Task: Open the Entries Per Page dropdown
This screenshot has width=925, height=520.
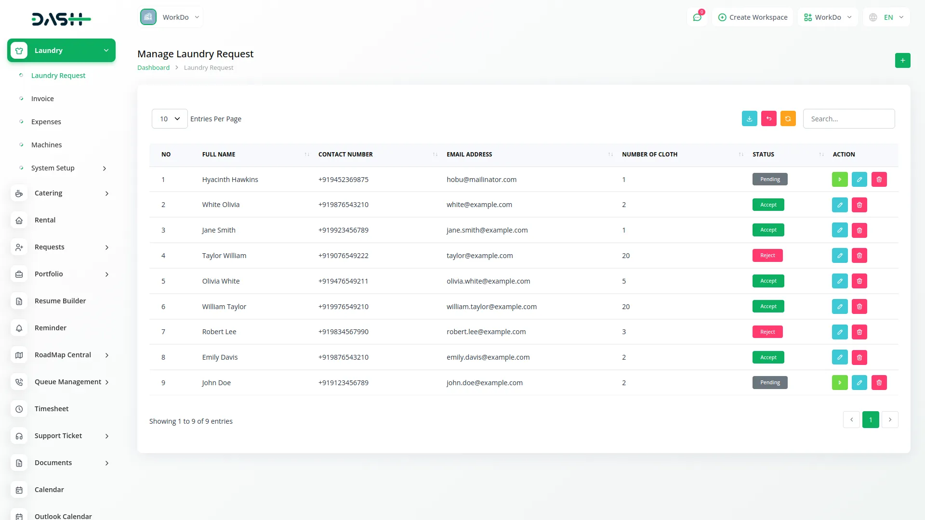Action: click(169, 118)
